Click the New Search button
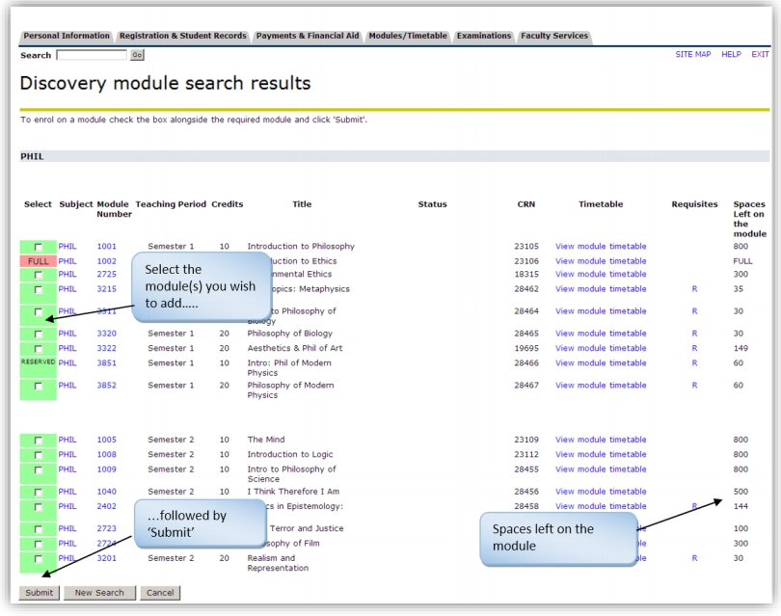This screenshot has height=616, width=781. click(99, 593)
